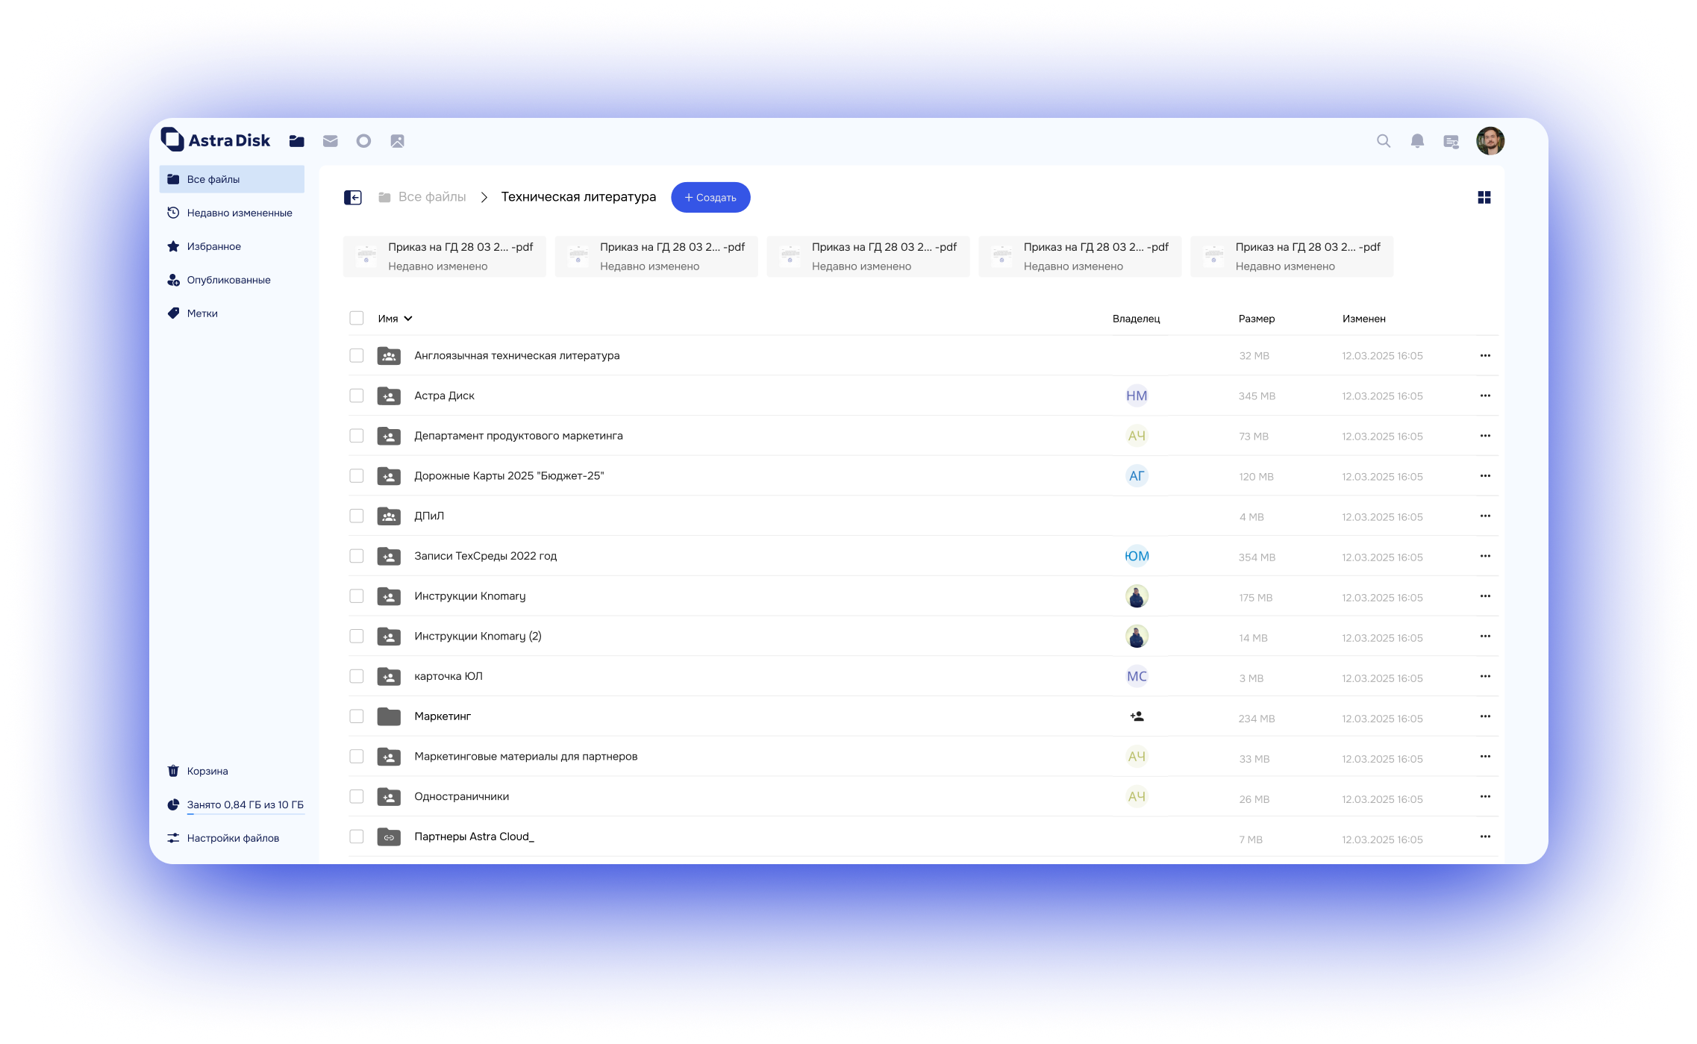Viewport: 1697px width, 1044px height.
Task: Collapse the sidebar panel icon
Action: click(353, 197)
